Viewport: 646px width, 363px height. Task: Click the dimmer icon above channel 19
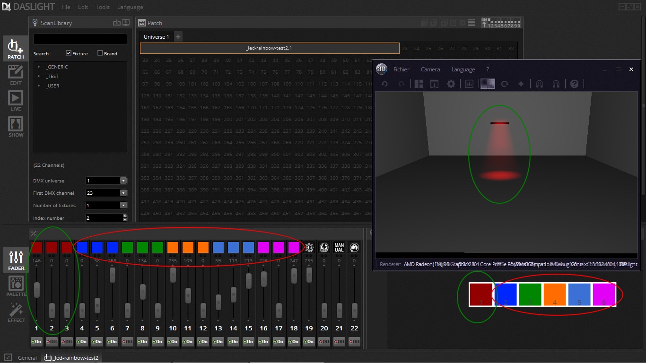309,247
